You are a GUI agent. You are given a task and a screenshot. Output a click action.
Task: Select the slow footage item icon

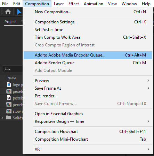coord(9,111)
